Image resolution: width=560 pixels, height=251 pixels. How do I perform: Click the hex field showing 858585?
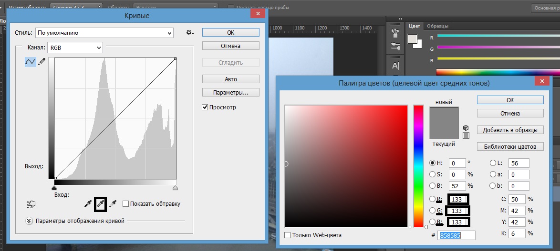[457, 235]
